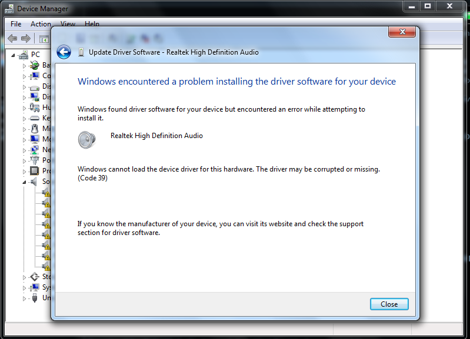Select the mouse device category icon
470x339 pixels.
pos(35,129)
